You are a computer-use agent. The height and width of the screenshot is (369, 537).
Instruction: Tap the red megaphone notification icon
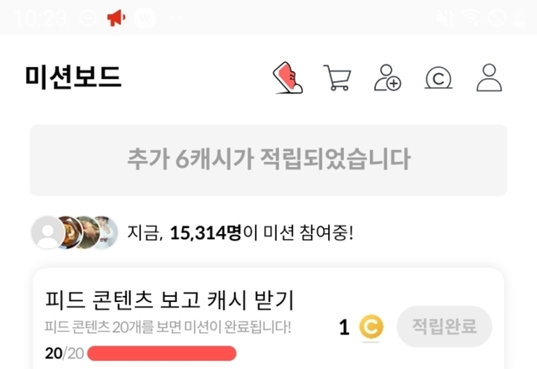point(117,18)
